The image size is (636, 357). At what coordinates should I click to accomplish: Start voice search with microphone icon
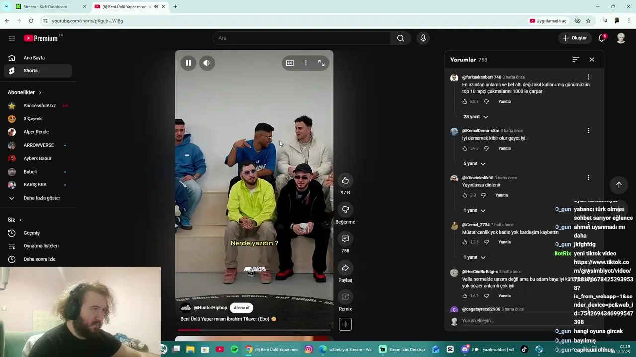(423, 38)
